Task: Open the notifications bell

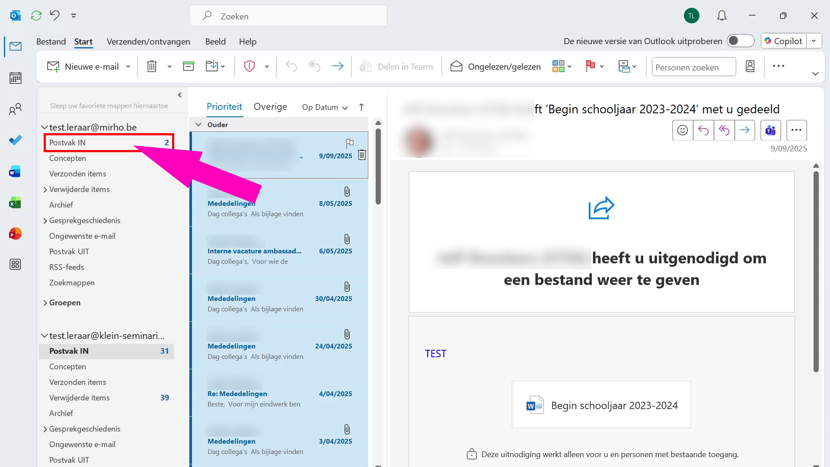Action: click(x=721, y=16)
